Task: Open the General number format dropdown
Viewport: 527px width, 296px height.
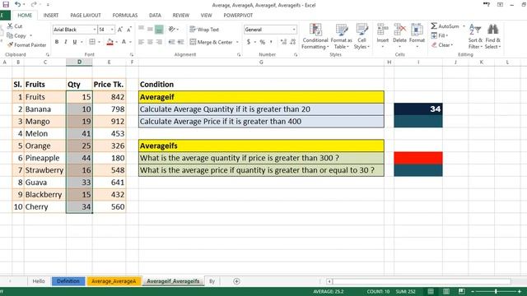Action: [x=294, y=30]
